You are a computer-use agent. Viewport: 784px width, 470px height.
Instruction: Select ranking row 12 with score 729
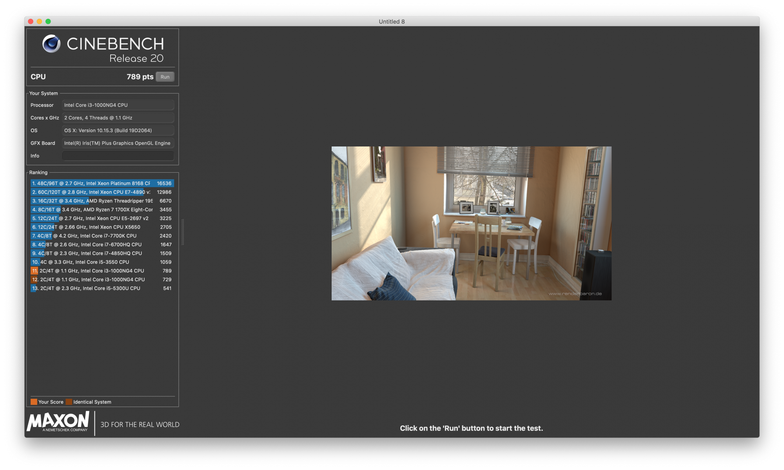(102, 280)
